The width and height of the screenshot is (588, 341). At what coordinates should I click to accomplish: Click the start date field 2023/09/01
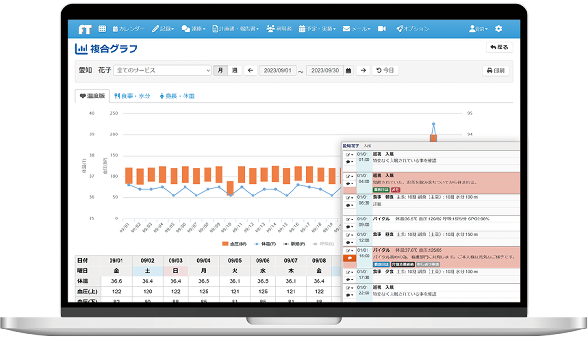coord(278,71)
